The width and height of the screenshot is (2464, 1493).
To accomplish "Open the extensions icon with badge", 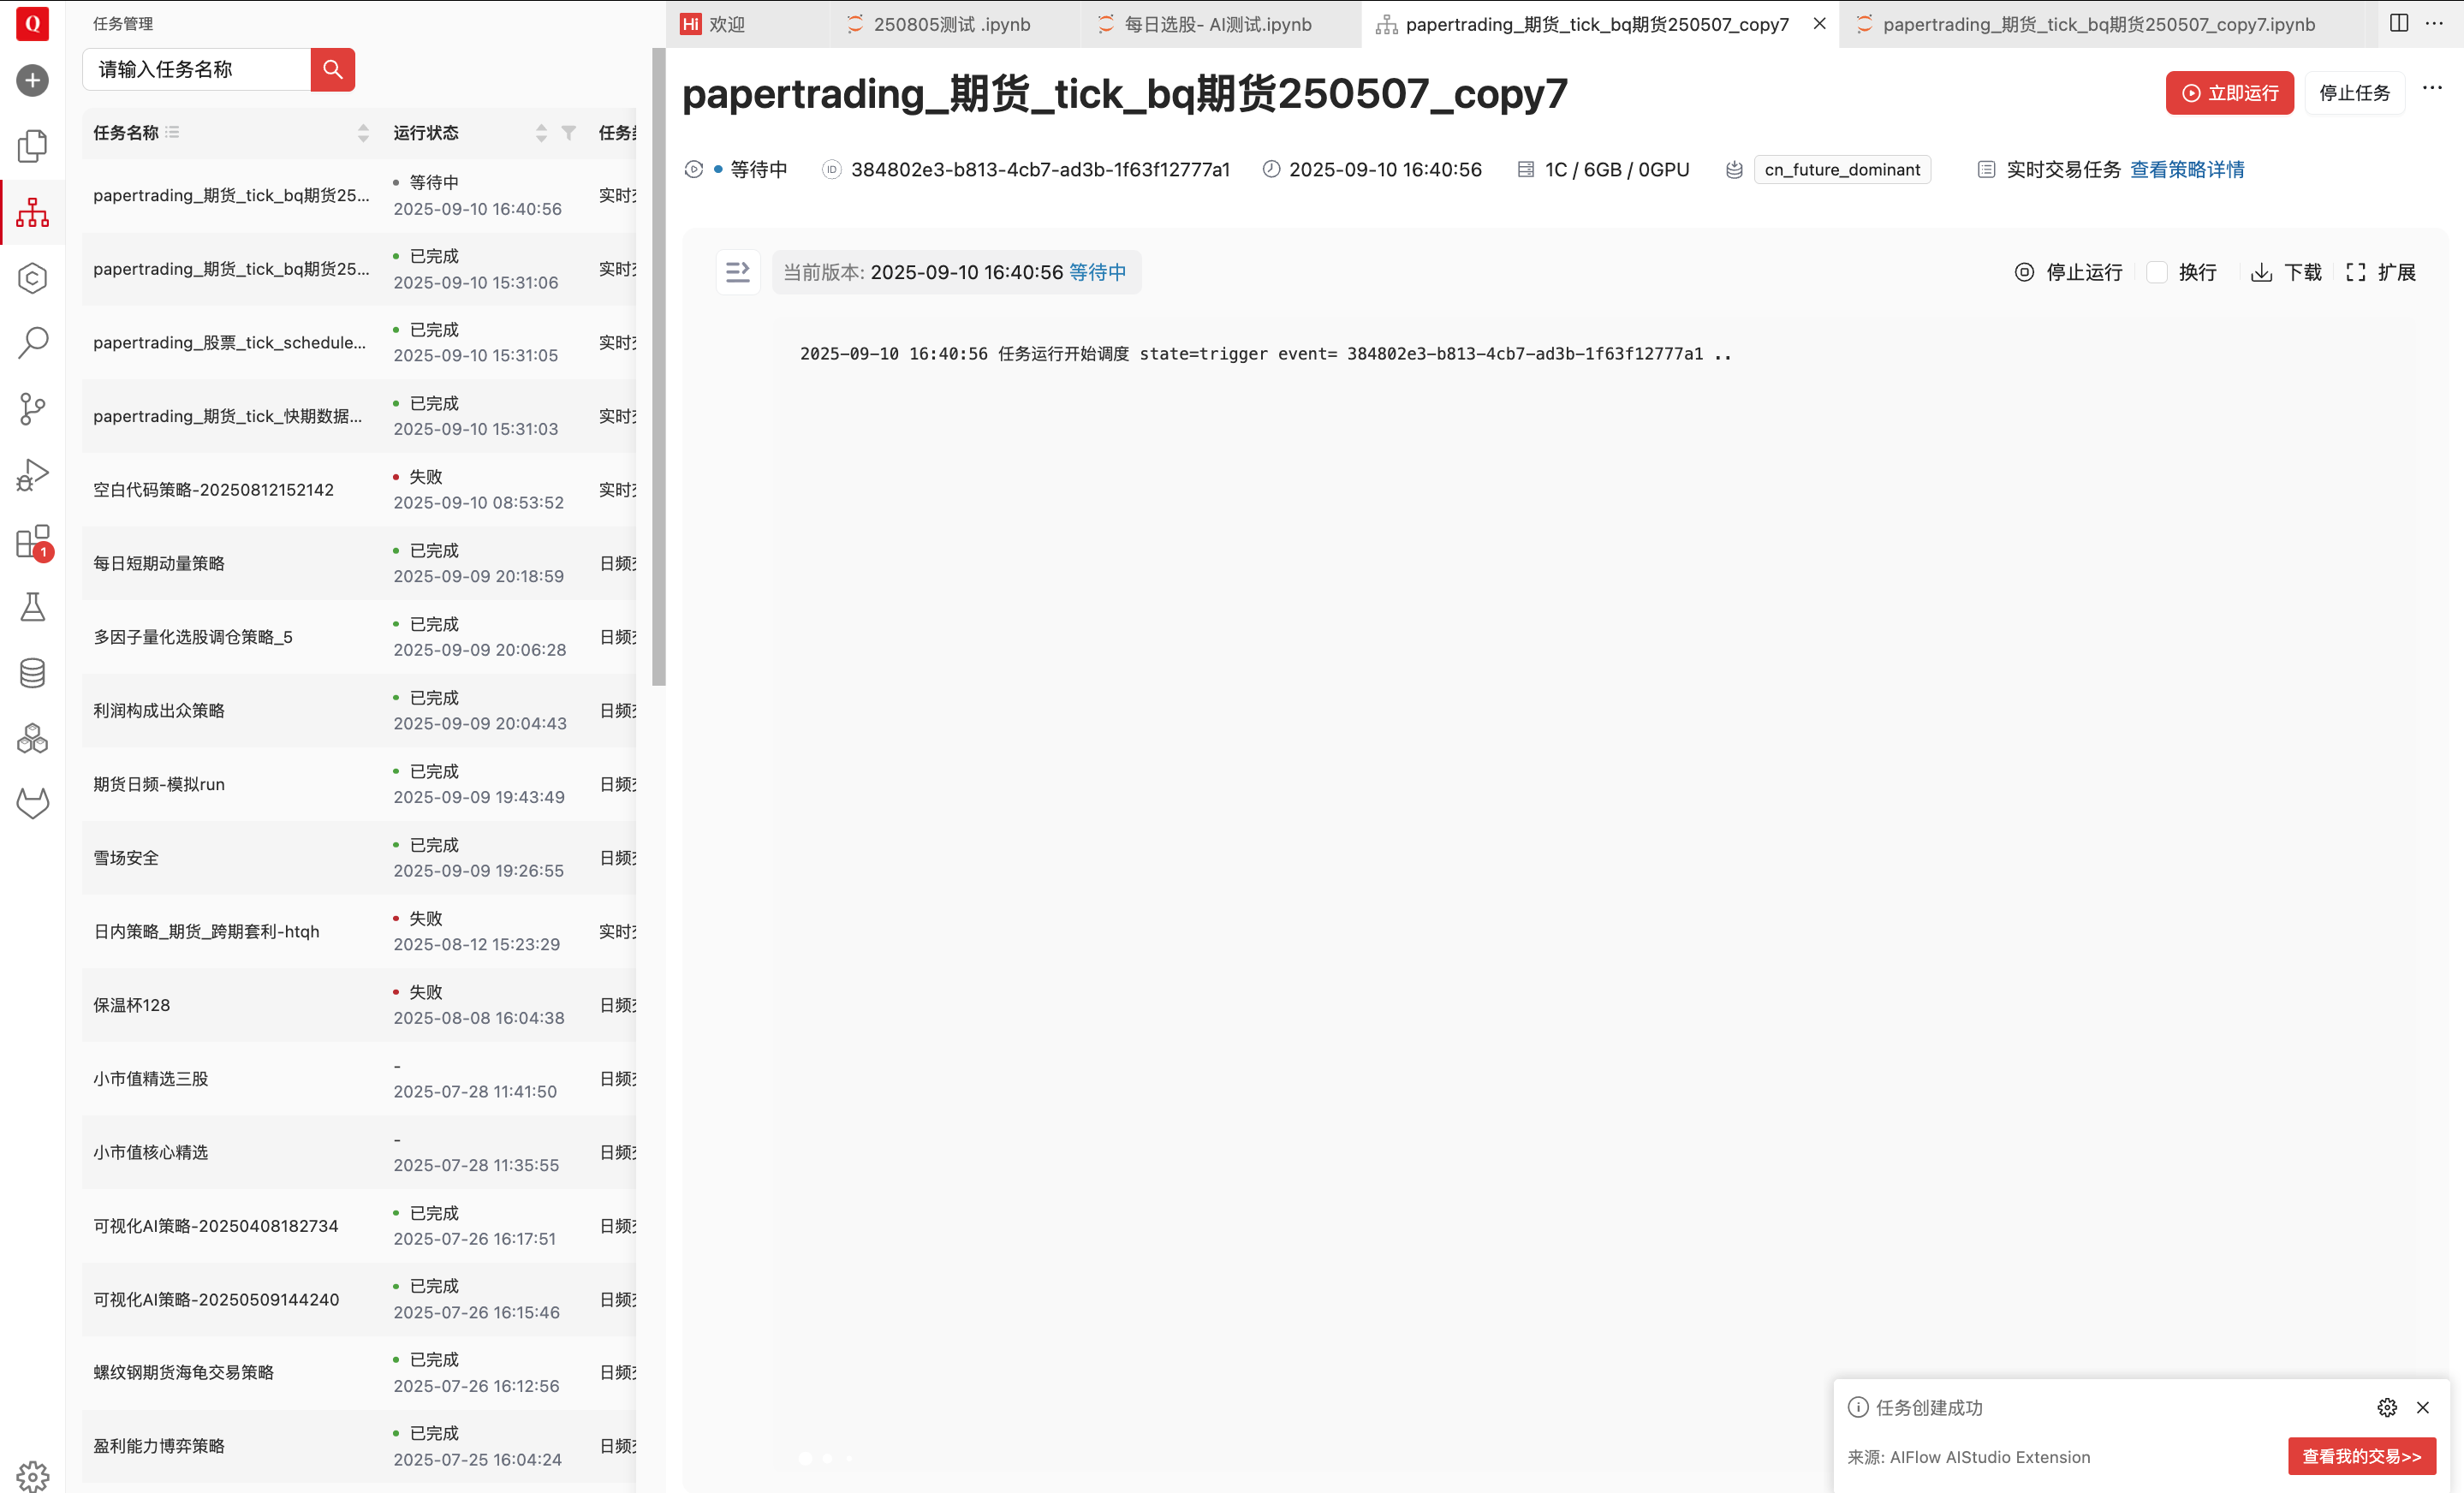I will (32, 542).
